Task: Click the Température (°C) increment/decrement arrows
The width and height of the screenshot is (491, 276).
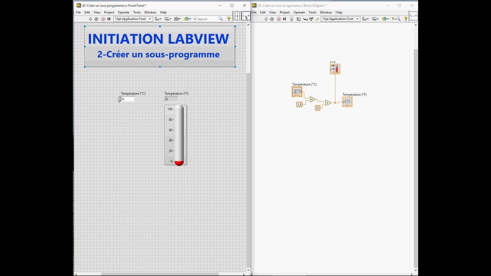Action: [119, 99]
